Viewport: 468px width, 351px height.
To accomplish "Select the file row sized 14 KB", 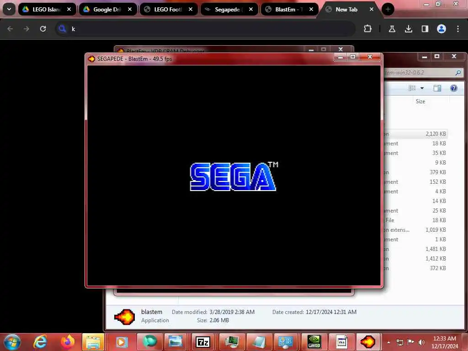I will (415, 201).
